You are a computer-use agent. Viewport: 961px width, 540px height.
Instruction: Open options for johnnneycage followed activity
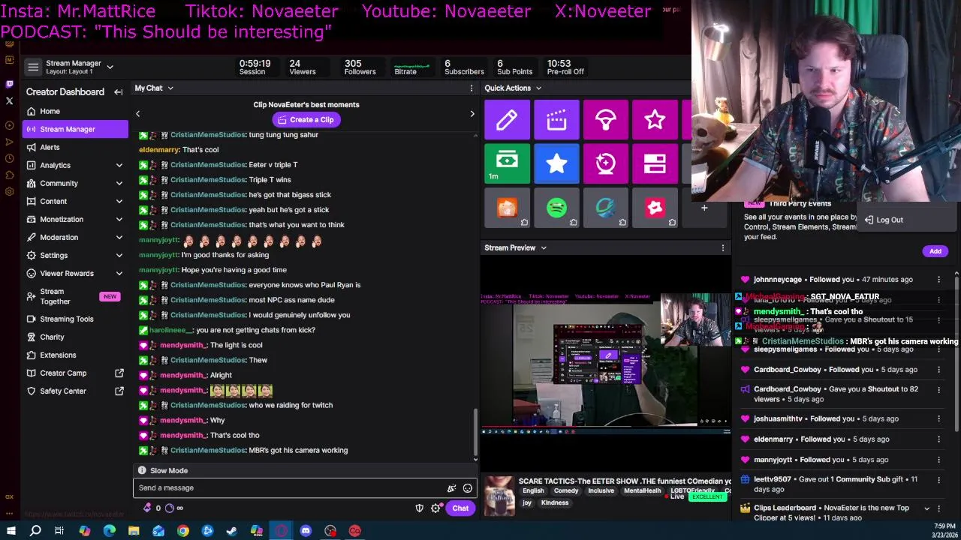(938, 280)
